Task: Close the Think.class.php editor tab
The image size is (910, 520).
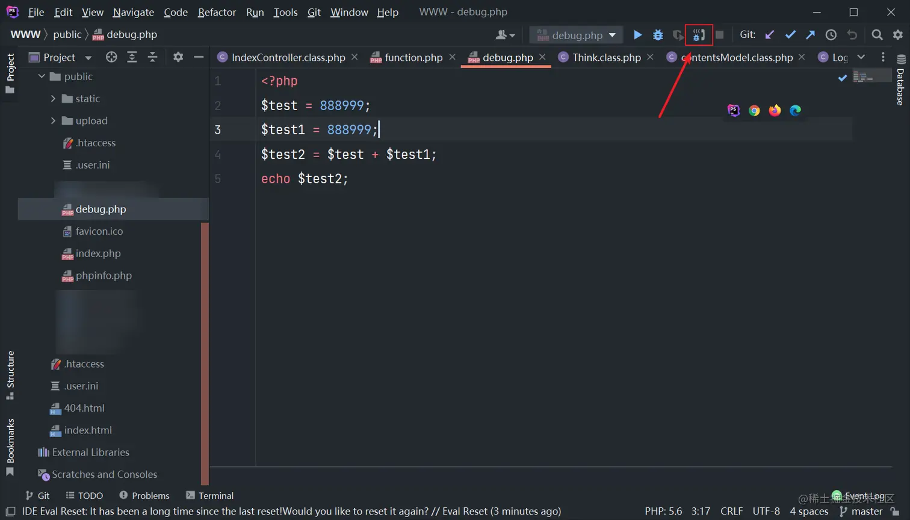Action: pos(650,57)
